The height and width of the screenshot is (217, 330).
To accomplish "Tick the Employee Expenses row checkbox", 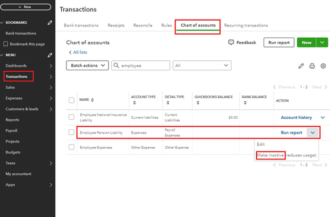I will [x=71, y=147].
